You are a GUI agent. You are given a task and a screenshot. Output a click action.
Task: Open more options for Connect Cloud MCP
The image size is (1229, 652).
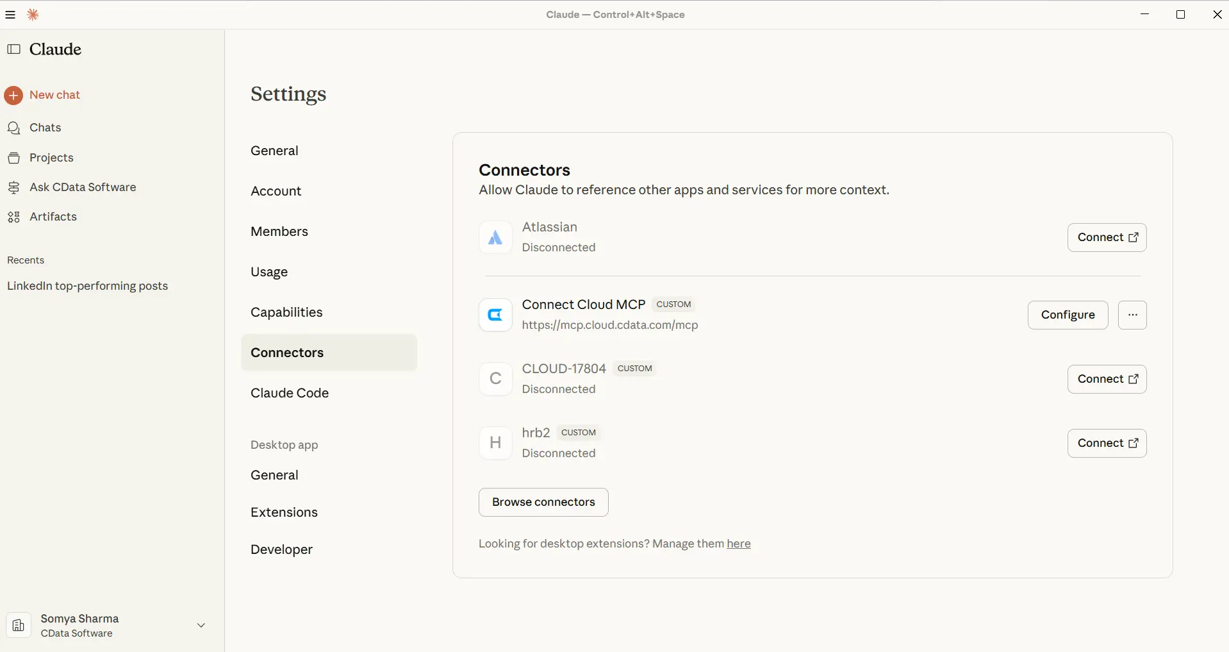pyautogui.click(x=1132, y=315)
